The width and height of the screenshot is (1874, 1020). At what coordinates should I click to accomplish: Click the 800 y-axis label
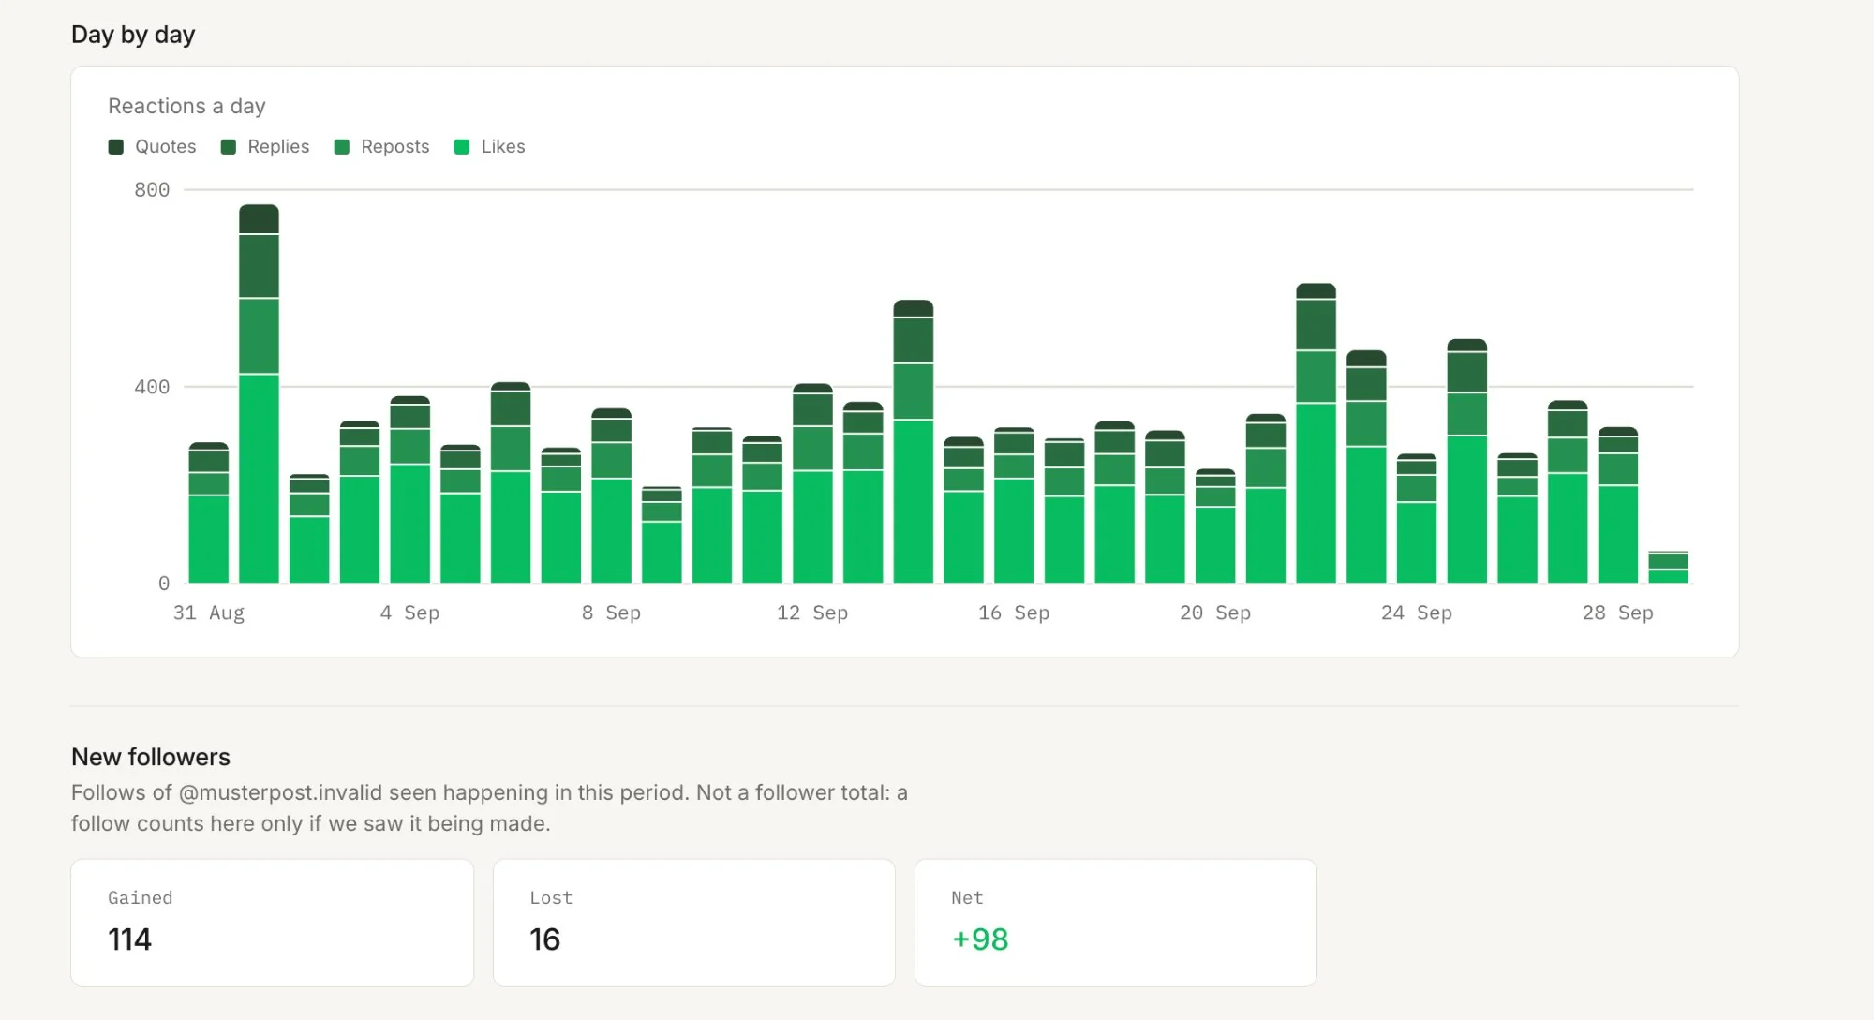(152, 190)
